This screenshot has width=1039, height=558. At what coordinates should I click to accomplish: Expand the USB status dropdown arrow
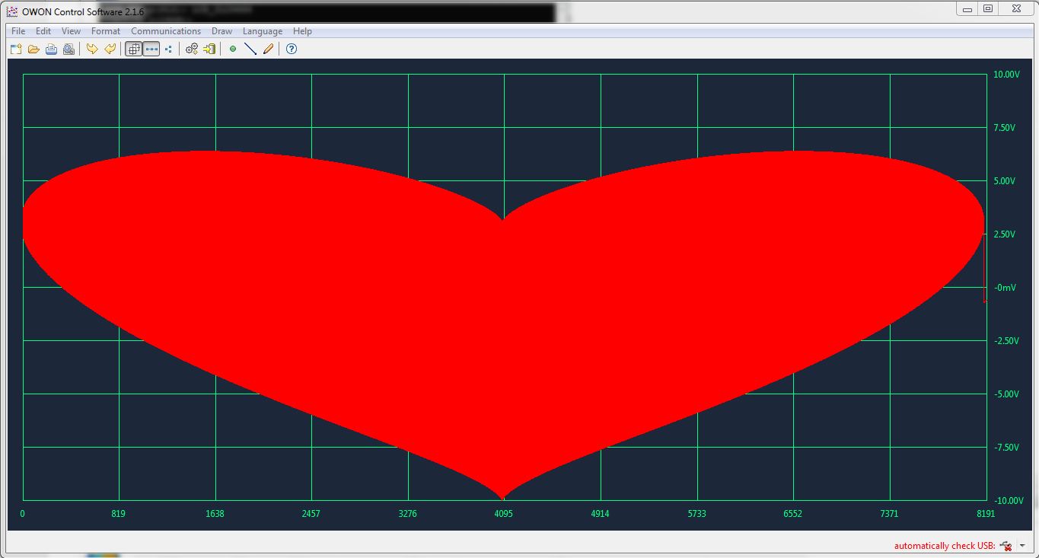(1022, 546)
